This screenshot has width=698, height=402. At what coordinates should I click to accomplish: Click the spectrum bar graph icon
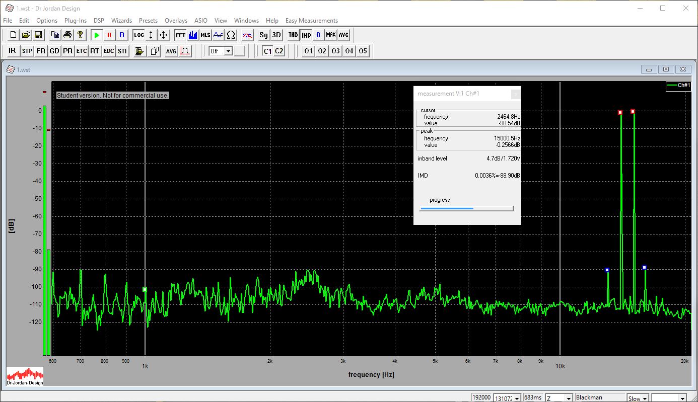tap(193, 35)
